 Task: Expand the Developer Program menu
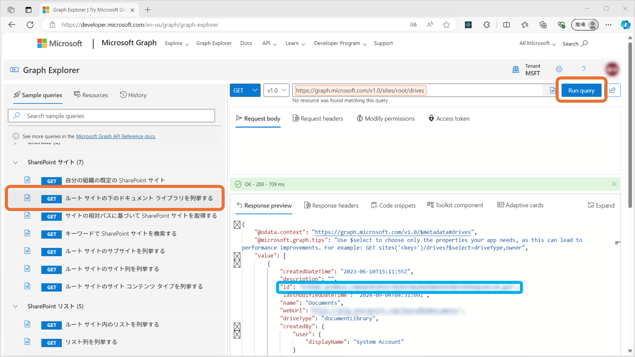pos(340,43)
